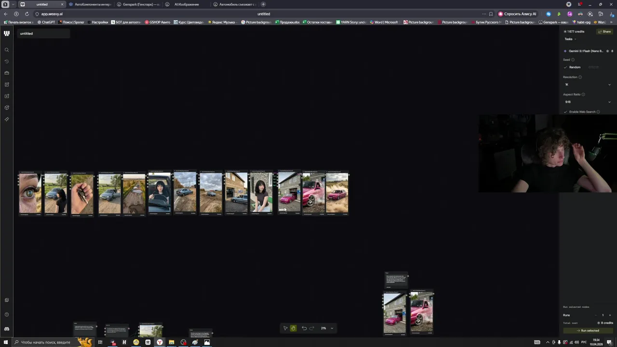Viewport: 617px width, 347px height.
Task: Open the search tool in left sidebar
Action: pyautogui.click(x=7, y=50)
